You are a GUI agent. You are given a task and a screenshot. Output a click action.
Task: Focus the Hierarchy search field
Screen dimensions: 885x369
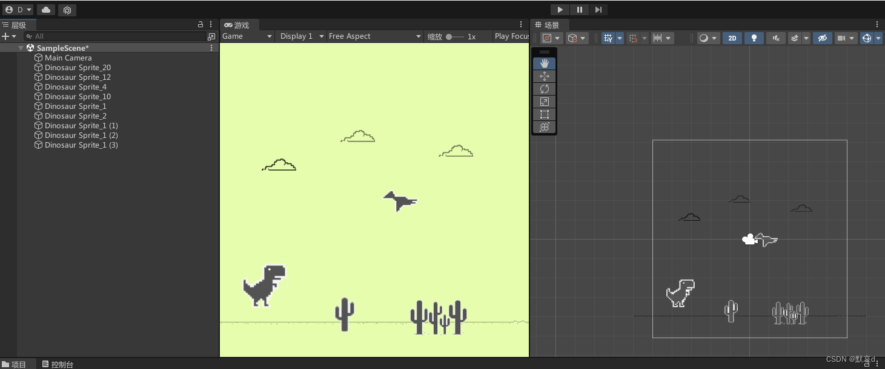115,36
